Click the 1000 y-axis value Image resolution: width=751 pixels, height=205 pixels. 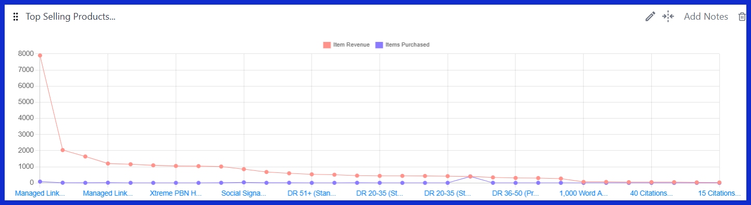(26, 167)
